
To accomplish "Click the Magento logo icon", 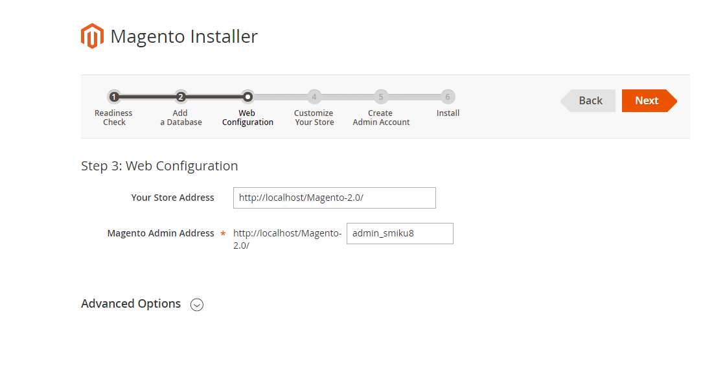I will click(92, 36).
